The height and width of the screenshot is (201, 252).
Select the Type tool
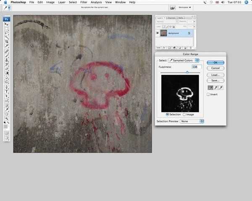coord(6,91)
